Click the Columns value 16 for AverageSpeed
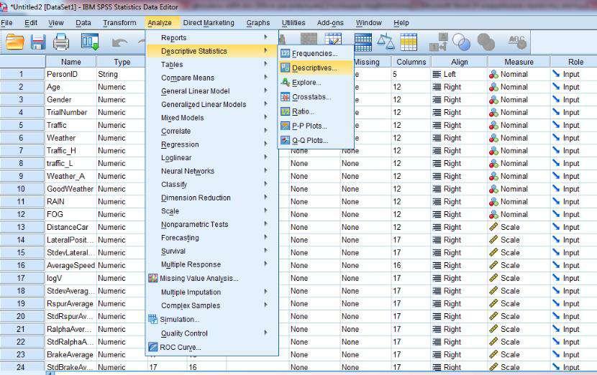This screenshot has width=597, height=375. click(x=411, y=266)
